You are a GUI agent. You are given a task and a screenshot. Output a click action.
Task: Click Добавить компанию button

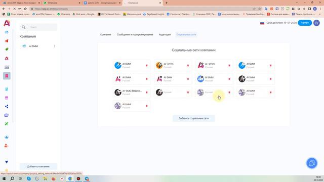pos(38,166)
